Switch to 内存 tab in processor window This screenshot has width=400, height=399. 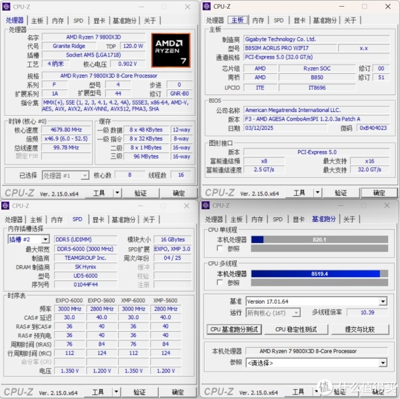(58, 21)
